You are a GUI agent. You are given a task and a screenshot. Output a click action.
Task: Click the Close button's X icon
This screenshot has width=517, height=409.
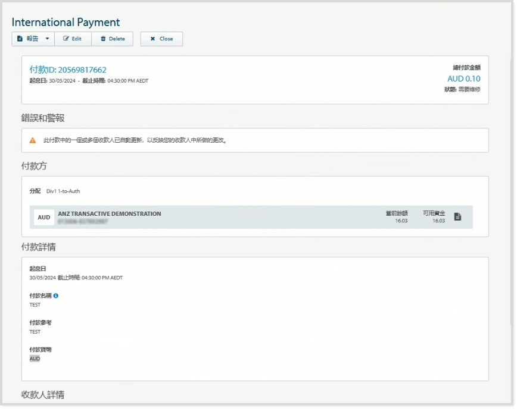click(x=152, y=39)
